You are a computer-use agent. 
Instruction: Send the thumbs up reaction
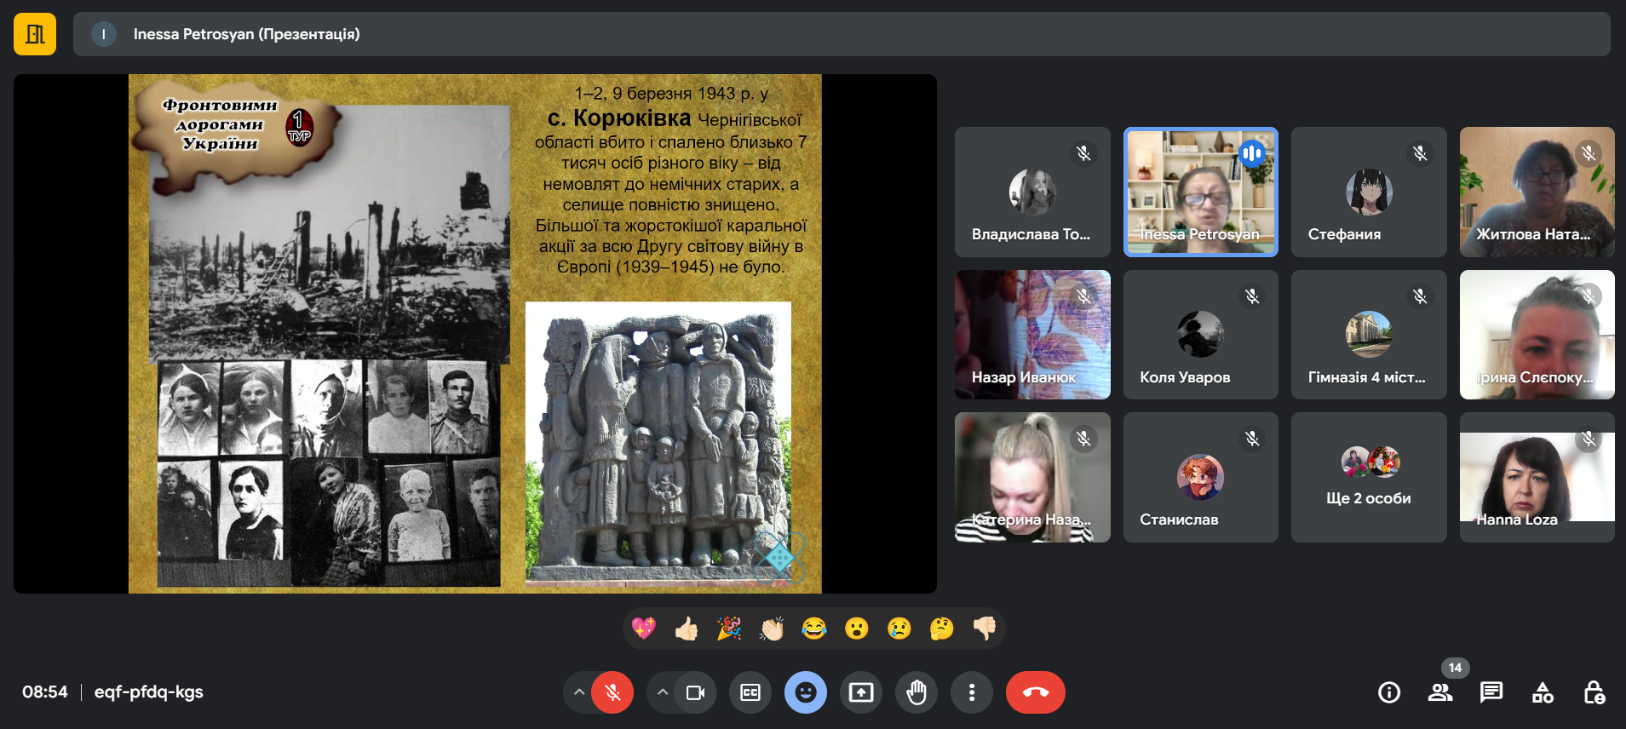pyautogui.click(x=687, y=629)
